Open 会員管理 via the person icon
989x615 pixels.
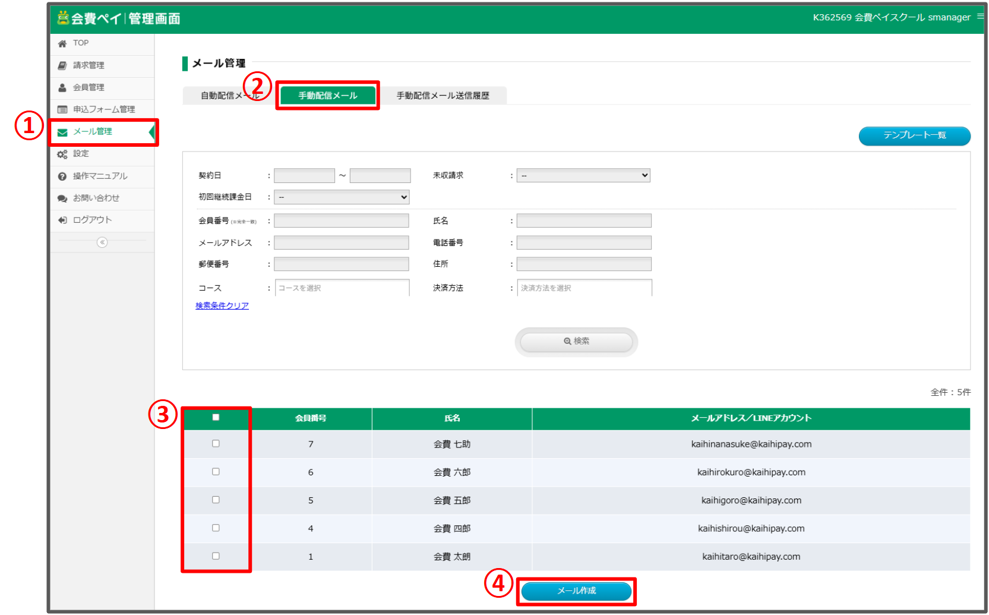pyautogui.click(x=62, y=87)
